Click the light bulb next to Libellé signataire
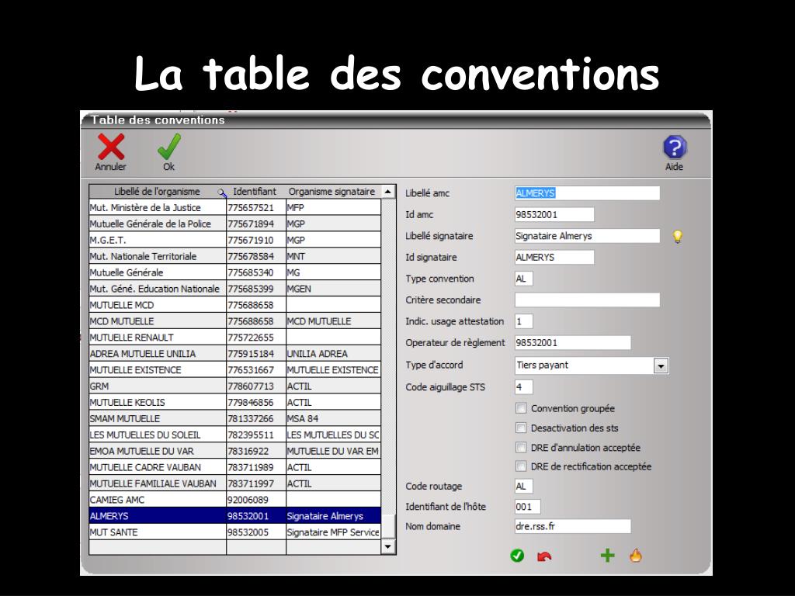 pos(677,236)
